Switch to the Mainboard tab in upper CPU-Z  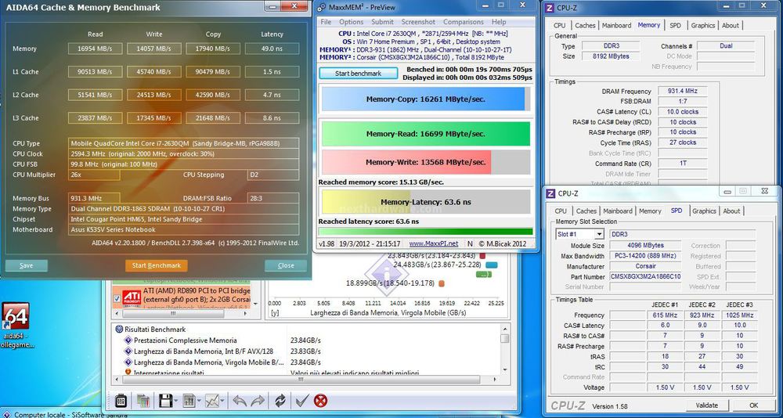point(616,26)
